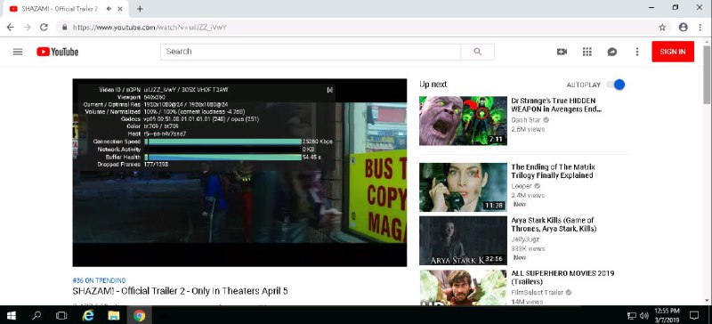Click the Dropped Frames value 177/1298
Image resolution: width=712 pixels, height=324 pixels.
tap(157, 165)
